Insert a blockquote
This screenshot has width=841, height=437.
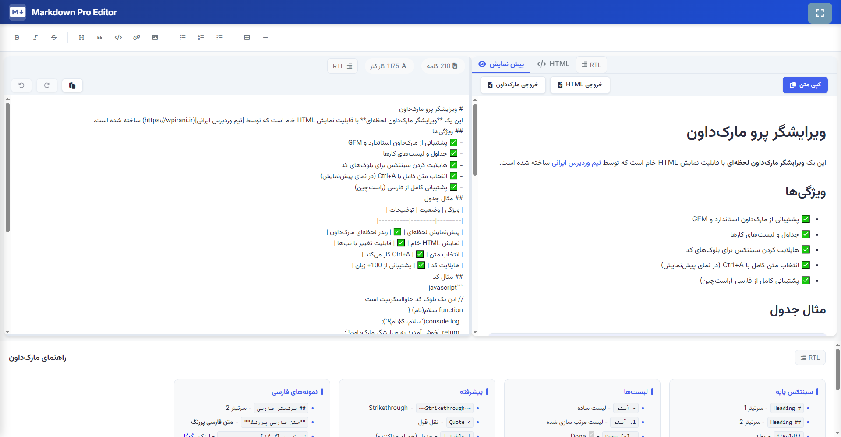click(x=100, y=37)
